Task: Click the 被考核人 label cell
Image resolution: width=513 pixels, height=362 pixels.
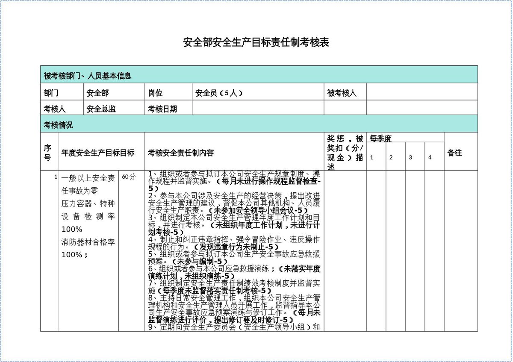Action: click(x=345, y=92)
